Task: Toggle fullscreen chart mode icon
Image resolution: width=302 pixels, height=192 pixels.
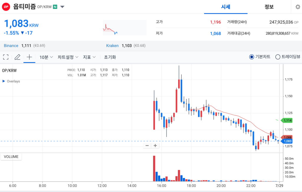Action: (x=6, y=57)
